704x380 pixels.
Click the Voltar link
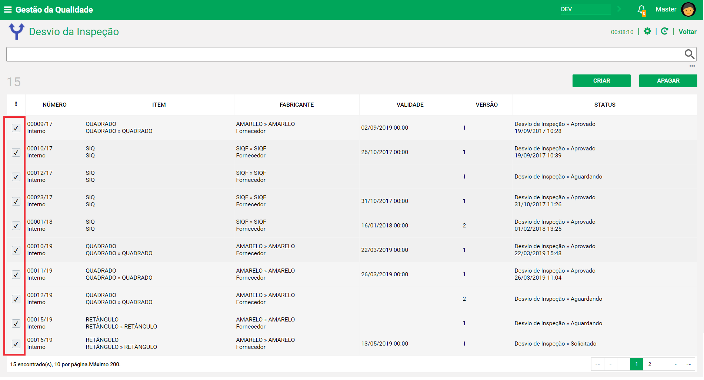687,32
